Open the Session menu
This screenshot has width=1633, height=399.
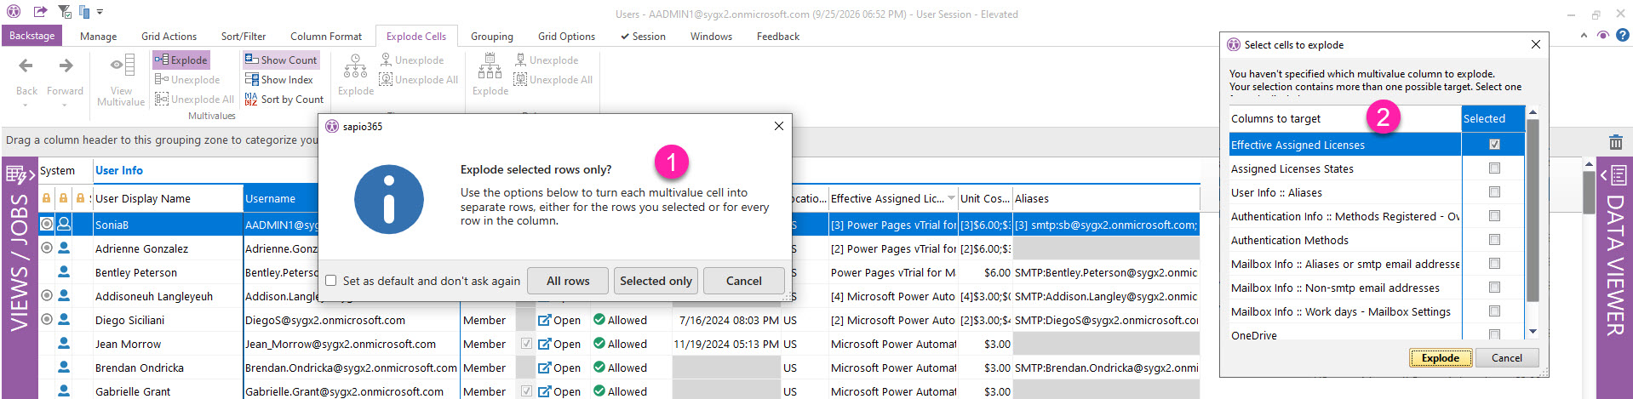tap(643, 36)
